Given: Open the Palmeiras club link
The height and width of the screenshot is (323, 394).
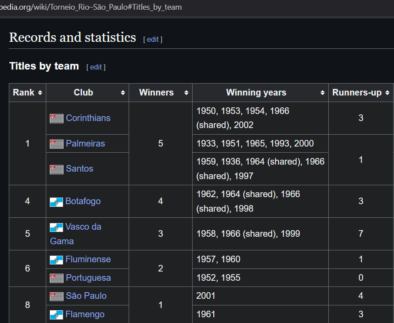Looking at the screenshot, I should pos(85,143).
